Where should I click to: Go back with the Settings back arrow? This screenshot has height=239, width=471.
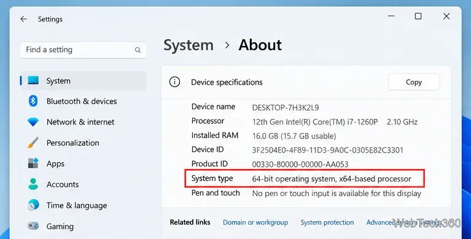pyautogui.click(x=24, y=19)
